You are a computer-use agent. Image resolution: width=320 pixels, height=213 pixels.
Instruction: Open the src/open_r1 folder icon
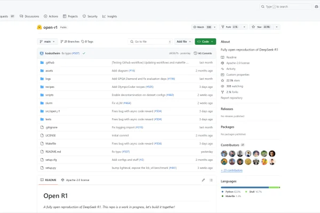click(42, 111)
